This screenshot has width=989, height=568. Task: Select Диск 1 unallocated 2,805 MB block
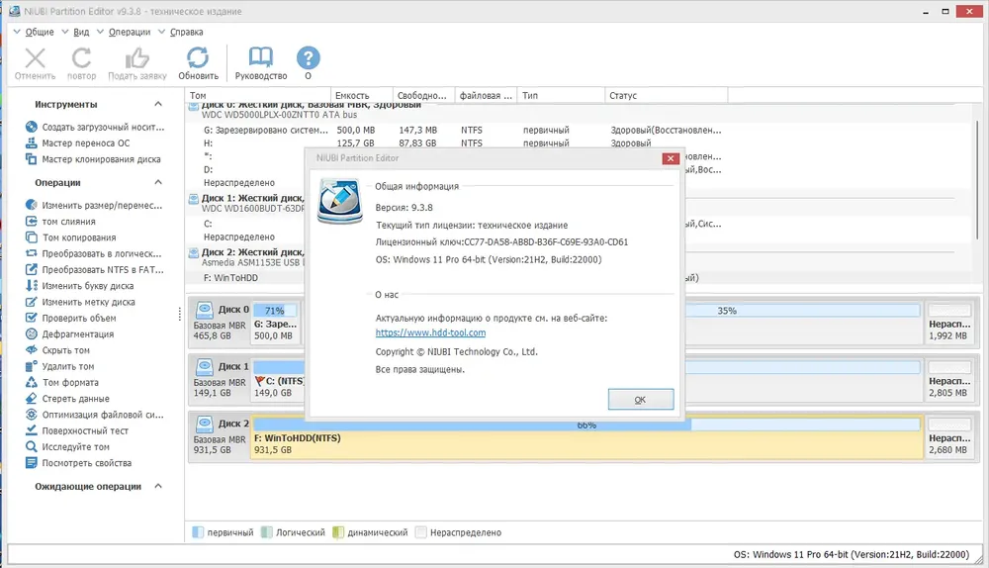point(949,380)
